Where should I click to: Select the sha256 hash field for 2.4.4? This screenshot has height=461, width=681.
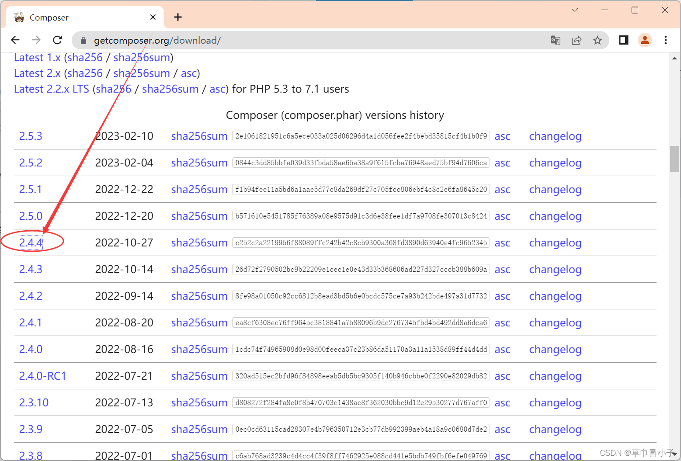pyautogui.click(x=361, y=243)
